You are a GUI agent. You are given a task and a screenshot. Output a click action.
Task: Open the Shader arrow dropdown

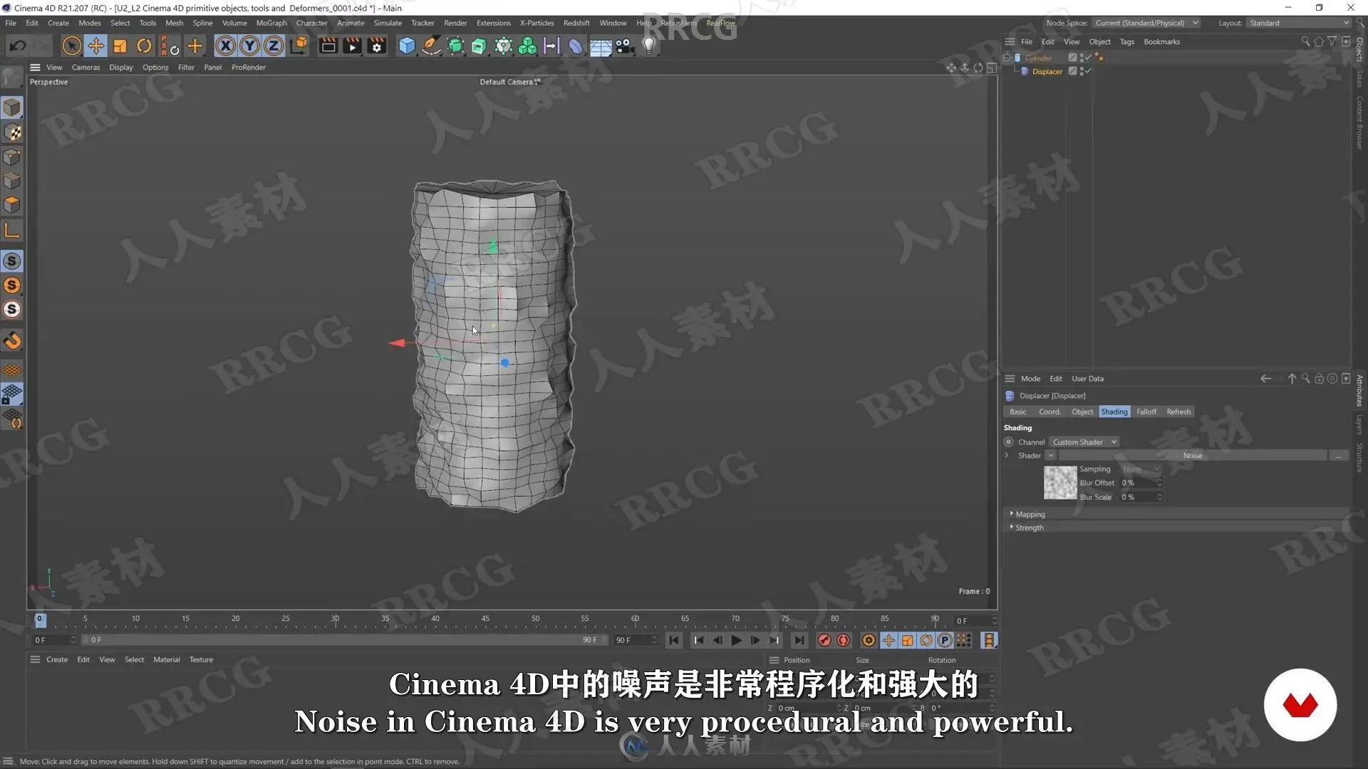(1050, 456)
